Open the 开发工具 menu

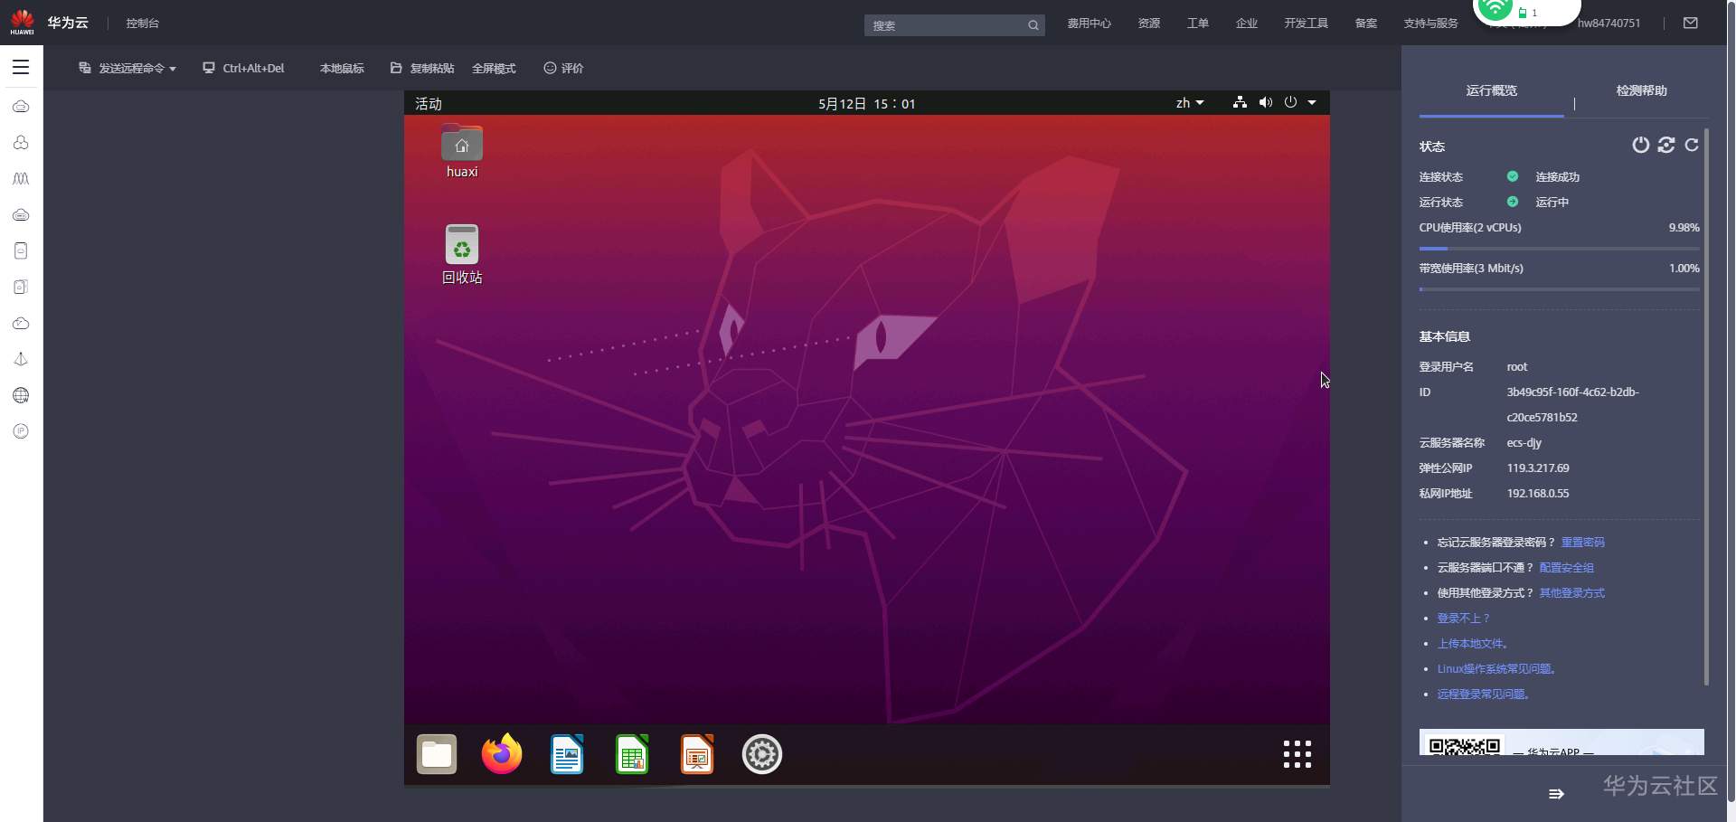1307,24
